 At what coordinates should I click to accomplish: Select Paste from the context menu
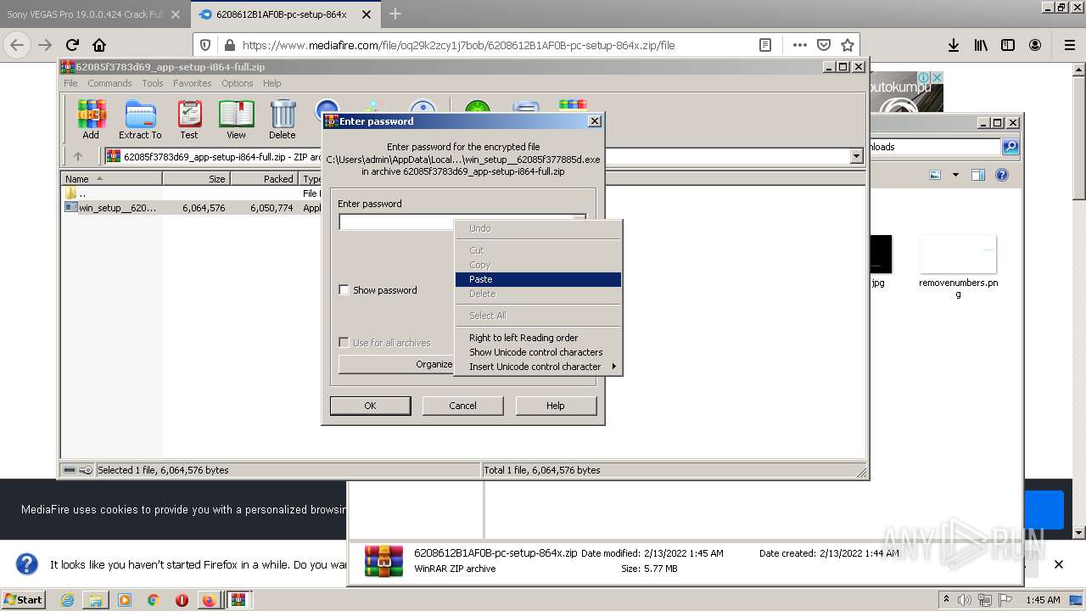(538, 279)
